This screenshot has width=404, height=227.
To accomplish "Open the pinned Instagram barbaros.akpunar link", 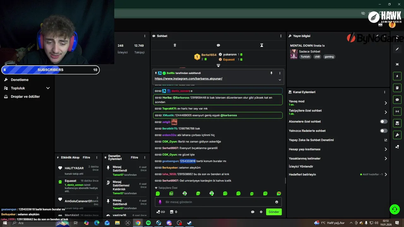I will pos(188,79).
